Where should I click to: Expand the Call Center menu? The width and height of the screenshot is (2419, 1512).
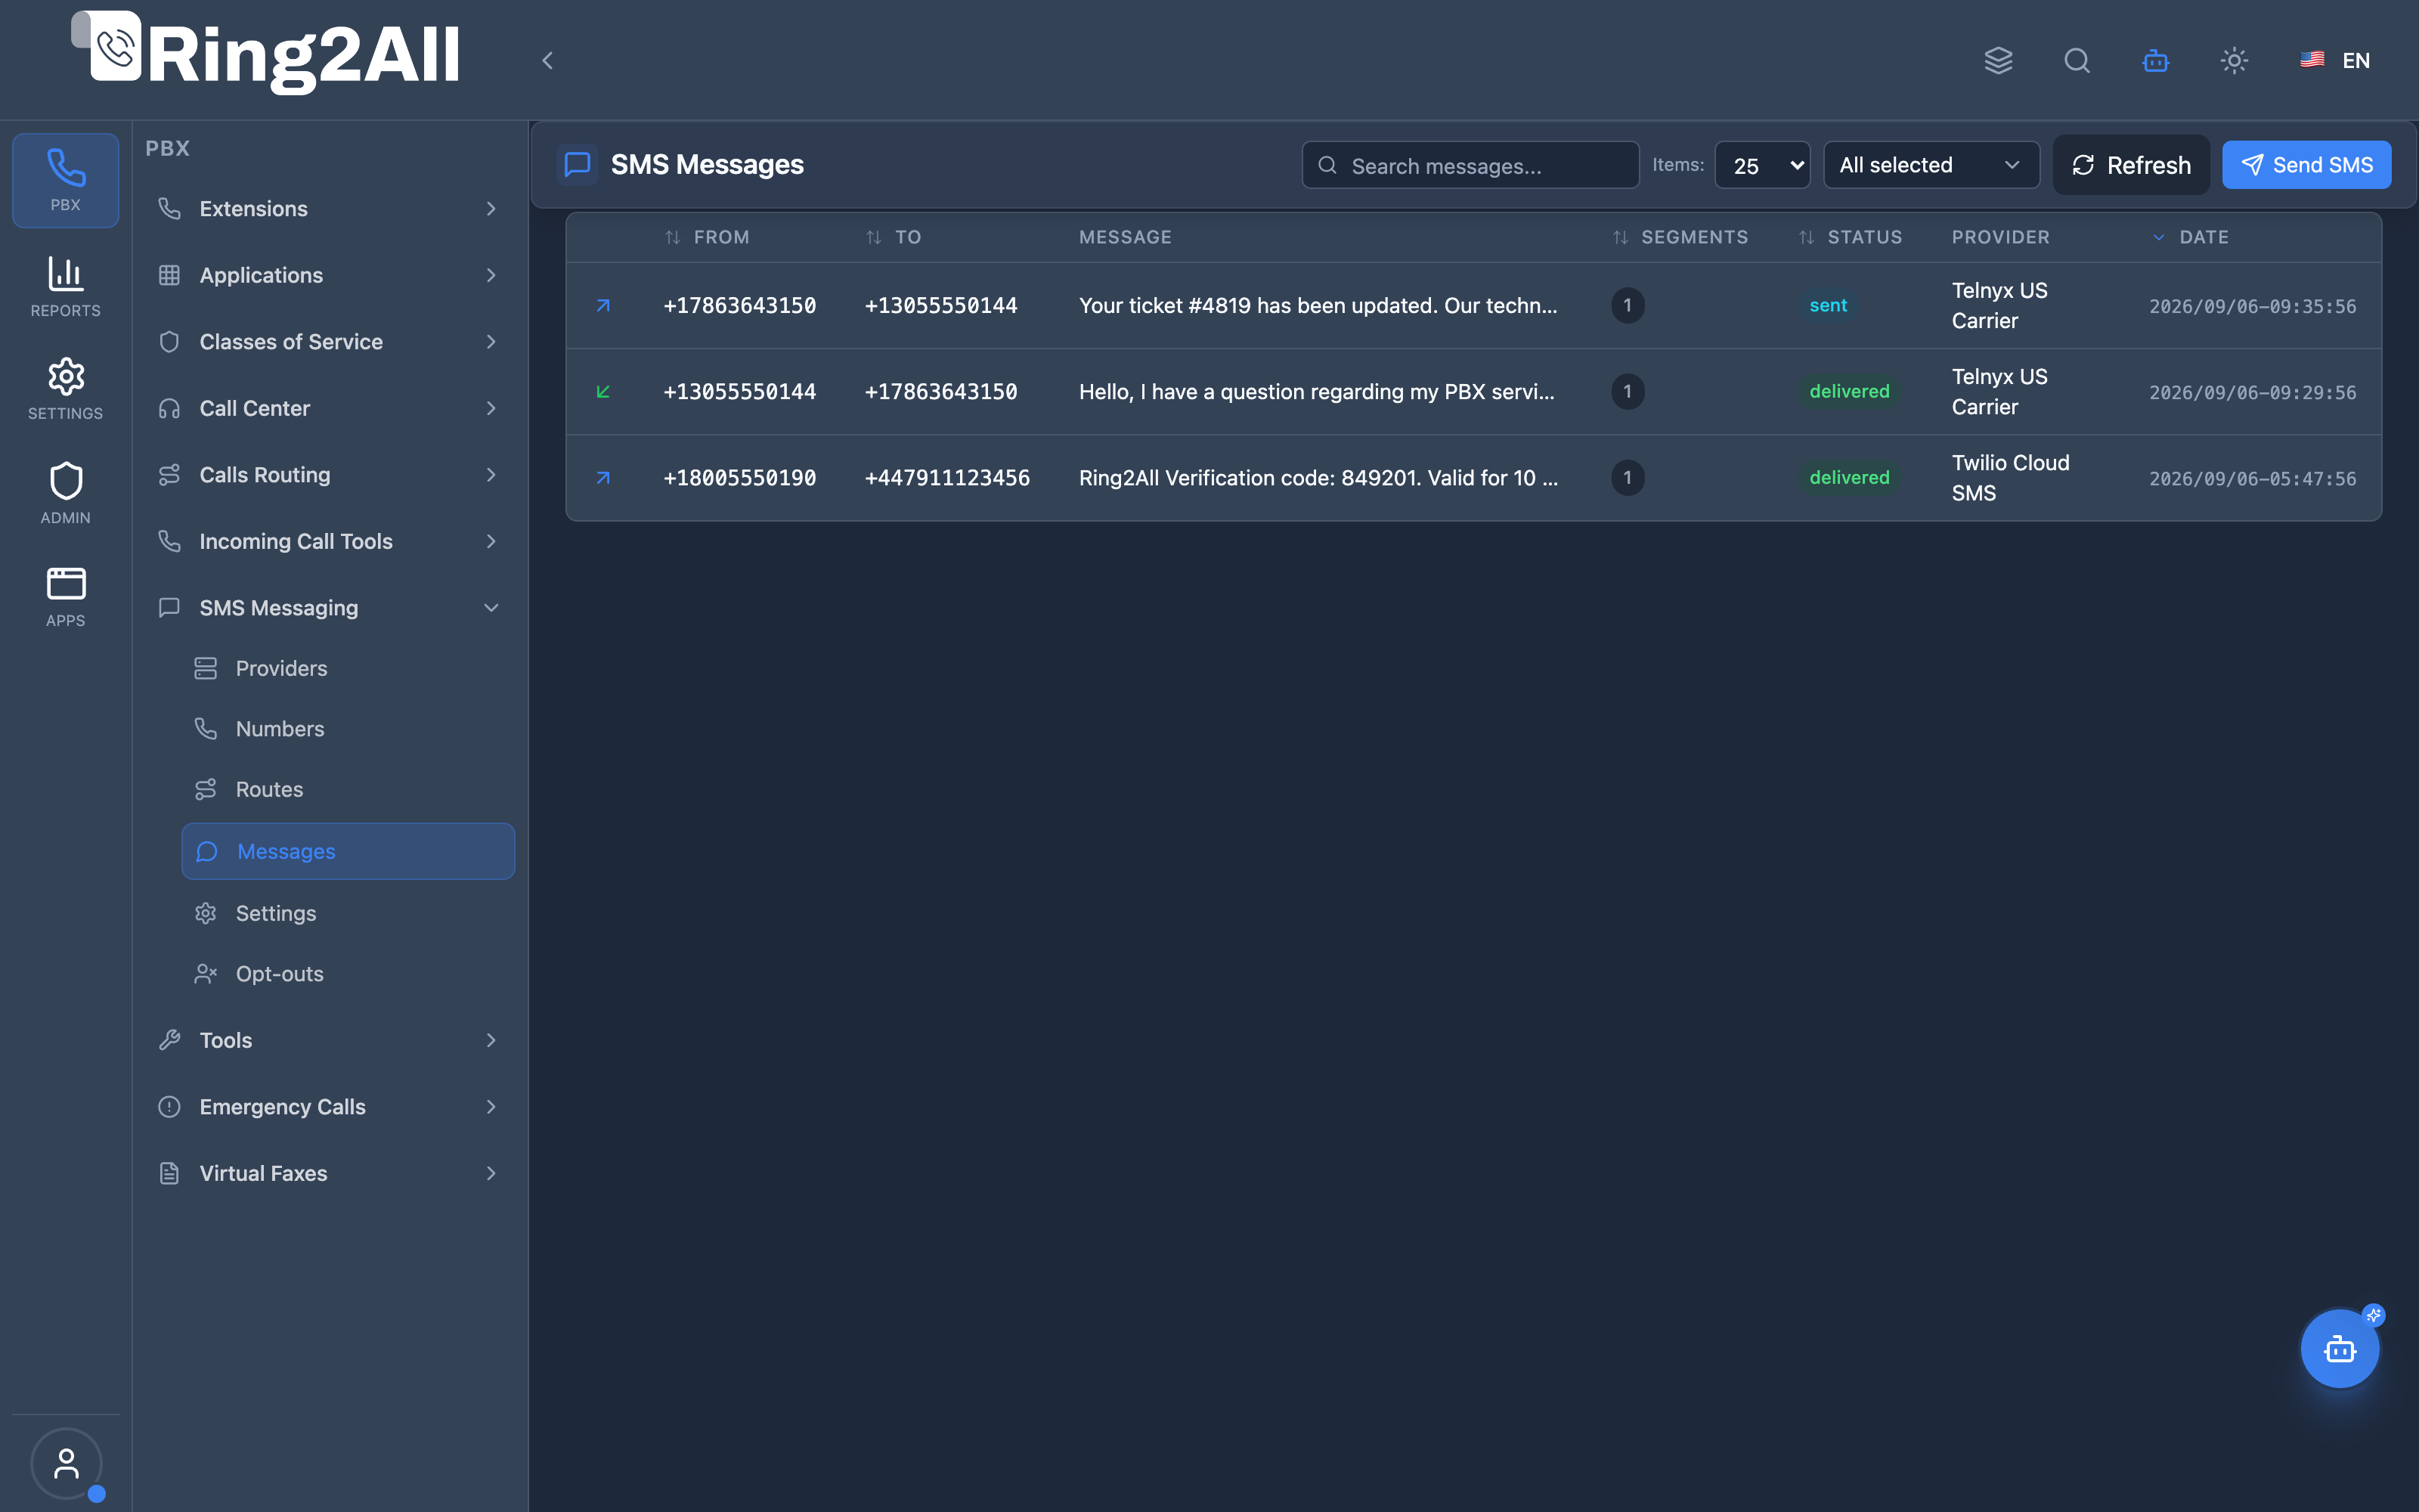pyautogui.click(x=329, y=408)
